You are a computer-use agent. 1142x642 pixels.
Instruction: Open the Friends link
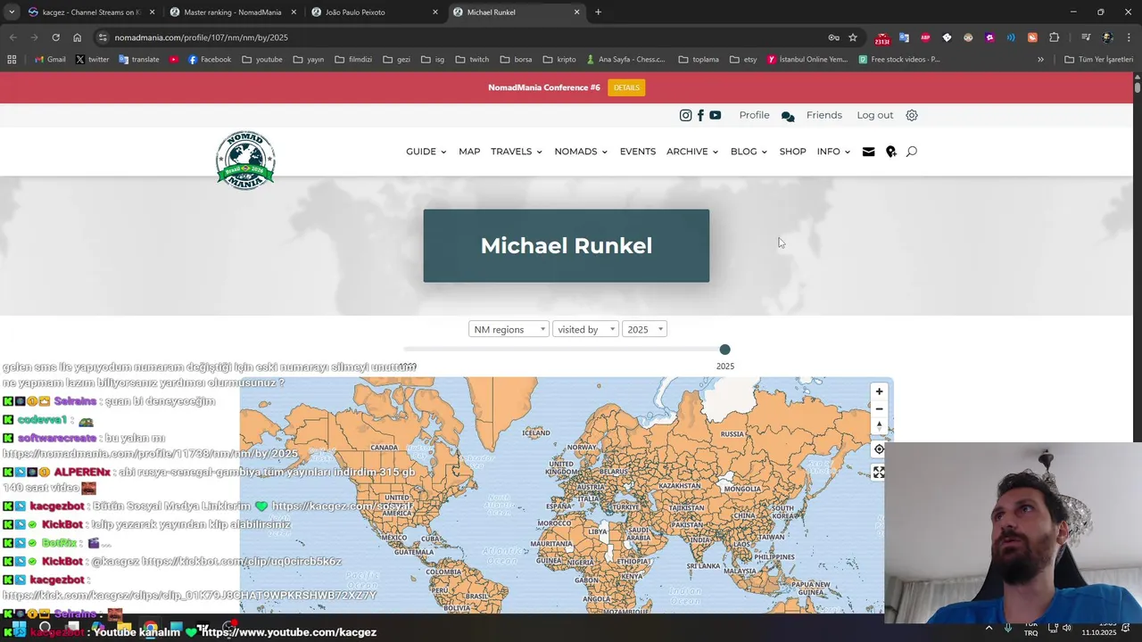tap(824, 115)
